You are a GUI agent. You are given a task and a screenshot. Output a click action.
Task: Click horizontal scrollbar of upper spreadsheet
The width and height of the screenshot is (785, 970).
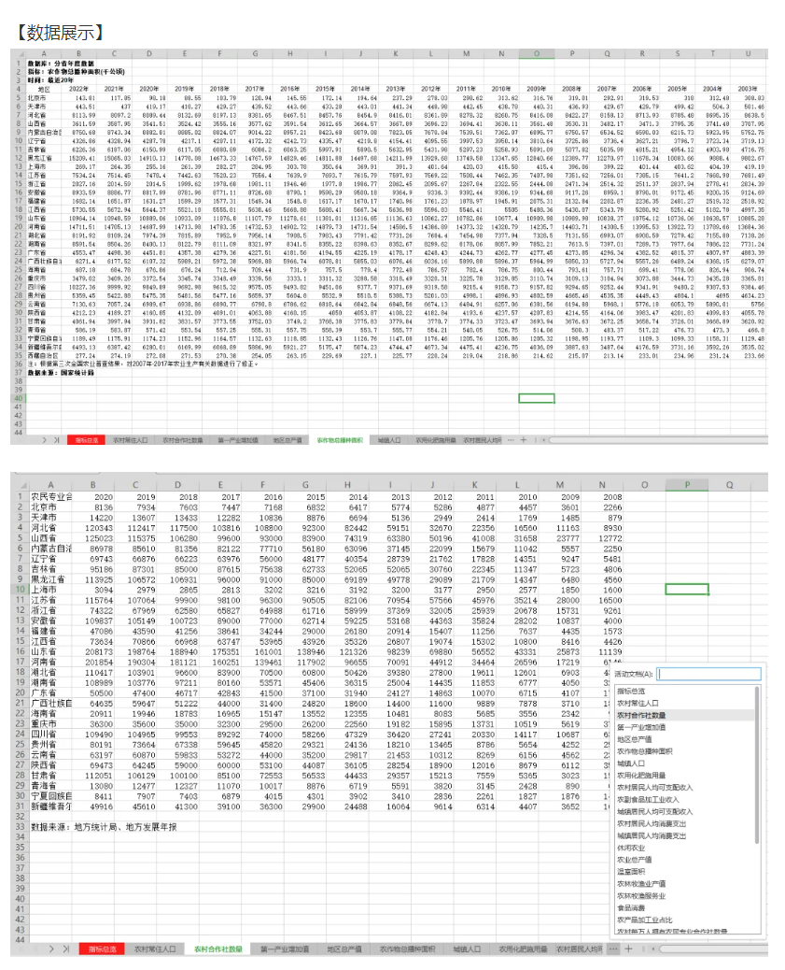coord(658,440)
